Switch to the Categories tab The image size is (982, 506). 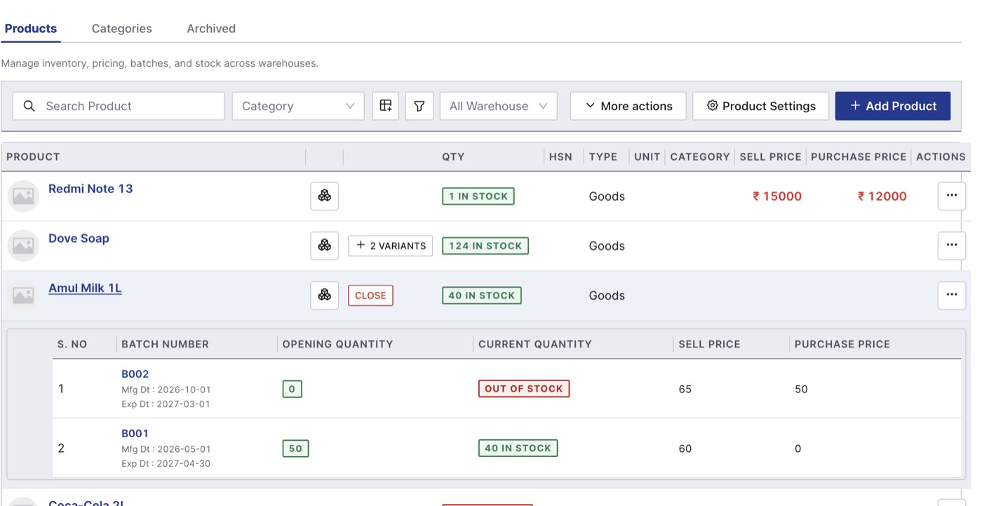[x=122, y=29]
